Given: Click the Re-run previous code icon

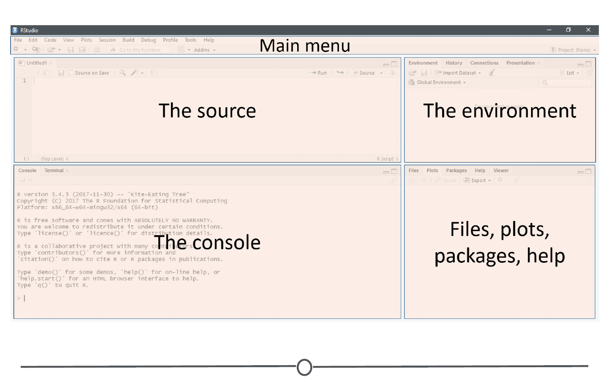Looking at the screenshot, I should coord(340,73).
